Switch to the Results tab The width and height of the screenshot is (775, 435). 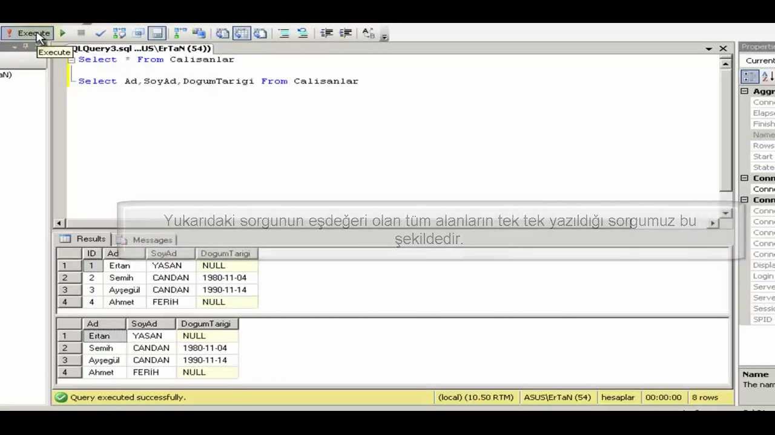(85, 239)
